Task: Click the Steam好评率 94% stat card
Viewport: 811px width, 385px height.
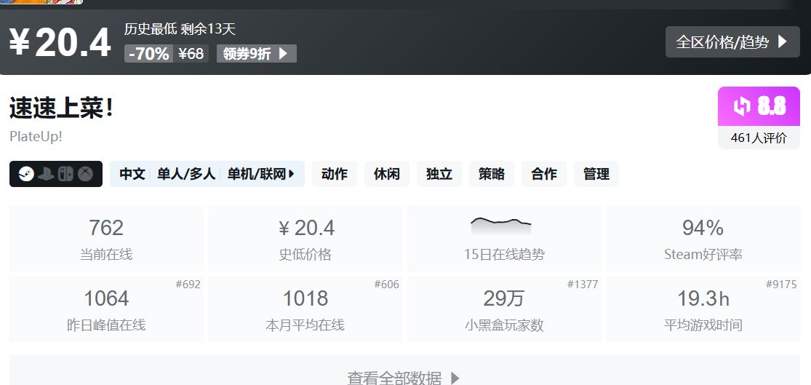Action: point(703,239)
